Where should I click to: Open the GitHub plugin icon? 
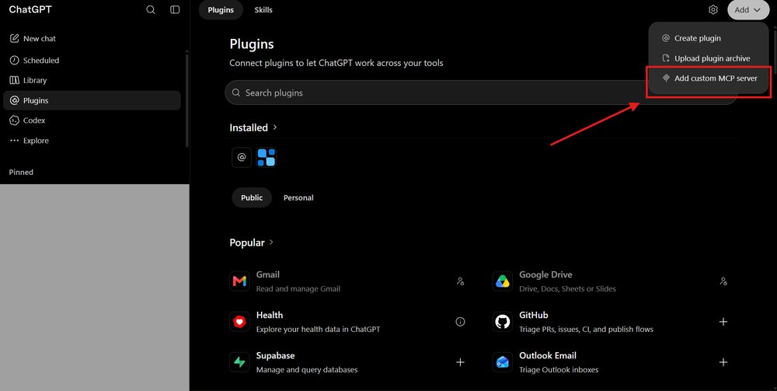click(x=503, y=322)
